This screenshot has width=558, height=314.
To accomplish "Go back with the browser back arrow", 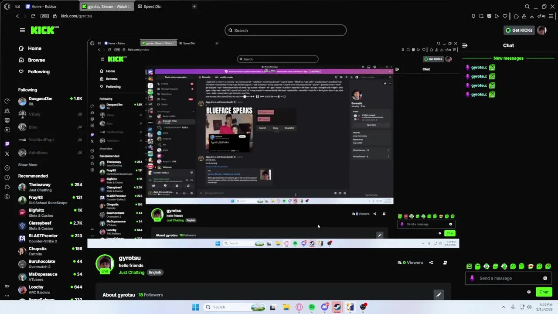I will coord(17,16).
